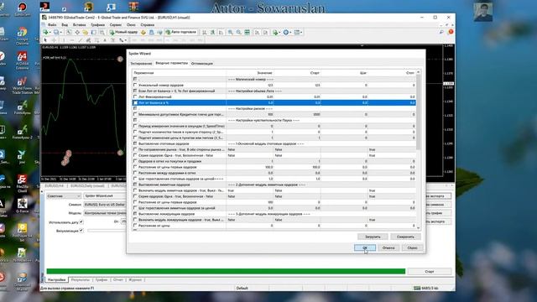
Task: Click the Отмена button
Action: 388,247
